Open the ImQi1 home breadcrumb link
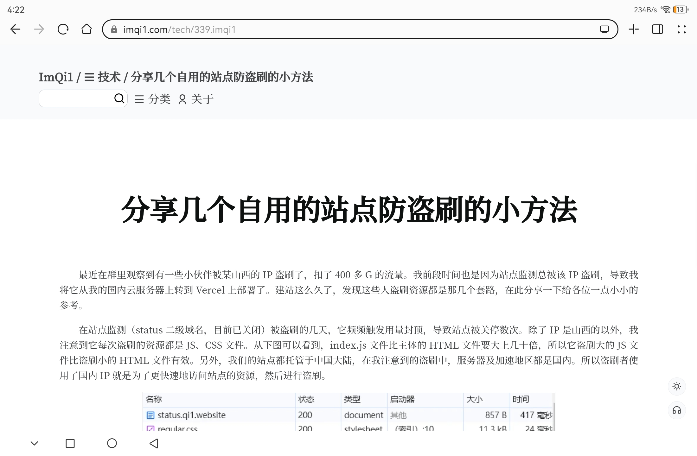The width and height of the screenshot is (697, 456). [x=56, y=77]
